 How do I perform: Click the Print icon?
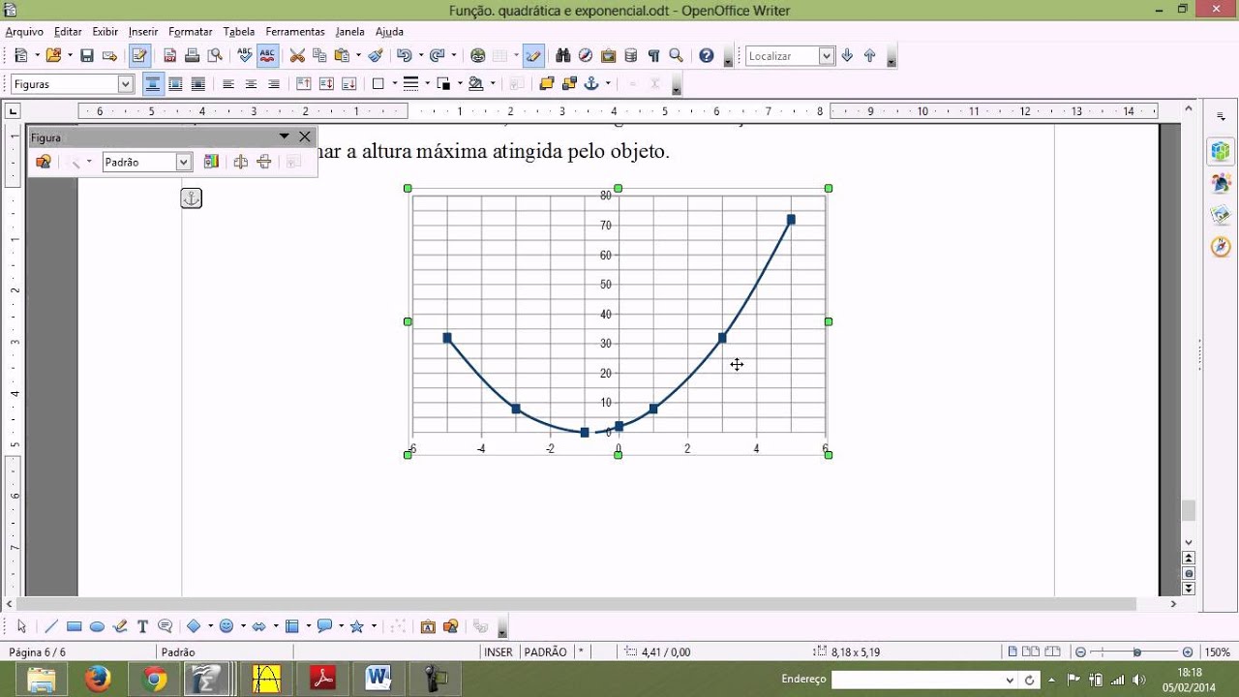(x=193, y=56)
